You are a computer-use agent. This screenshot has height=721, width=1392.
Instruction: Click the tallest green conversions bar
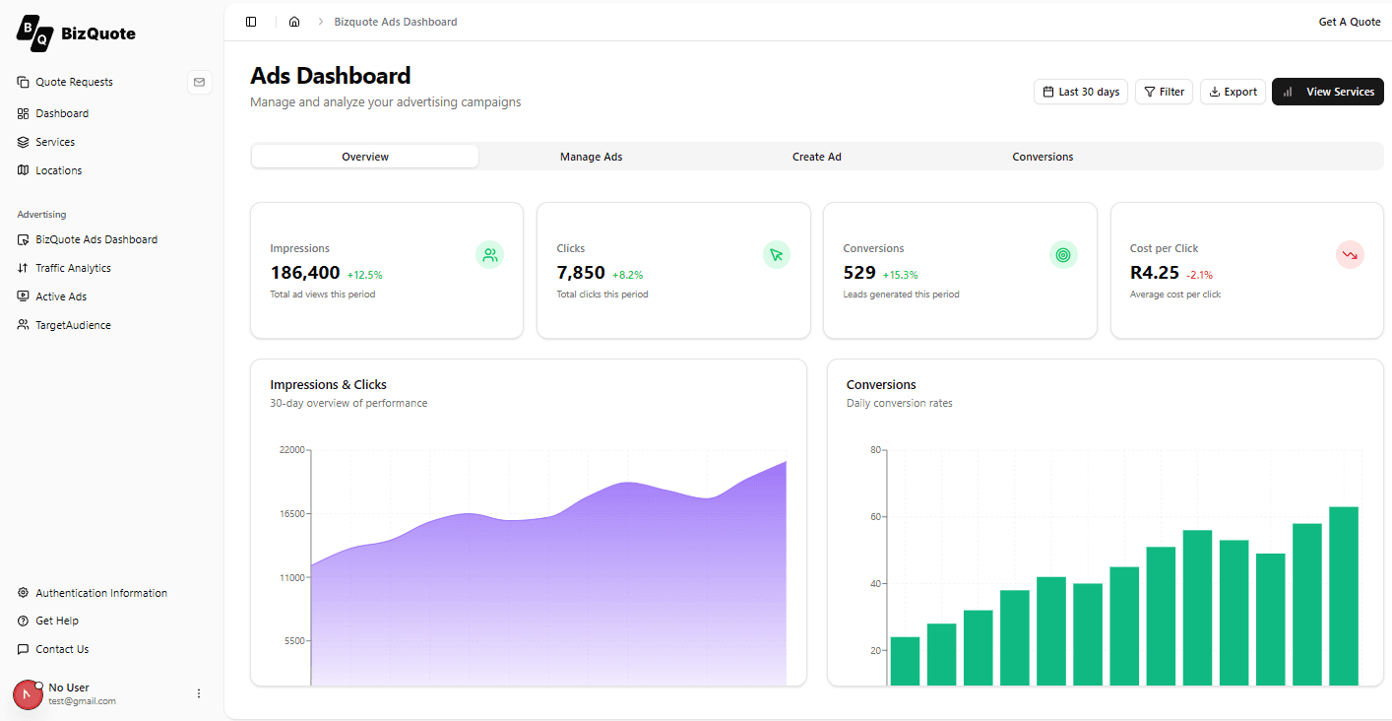coord(1343,595)
